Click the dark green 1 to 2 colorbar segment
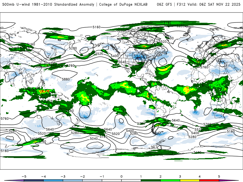 151,180
